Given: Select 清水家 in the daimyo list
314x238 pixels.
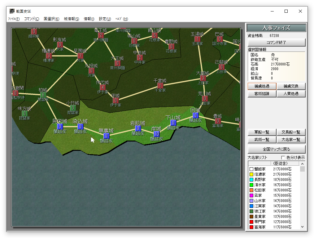Looking at the screenshot, I should (x=260, y=185).
